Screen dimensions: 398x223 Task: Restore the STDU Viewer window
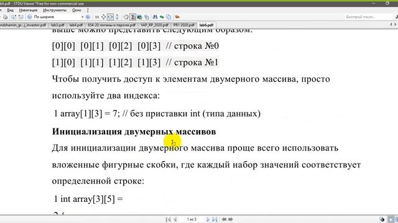coord(387,3)
